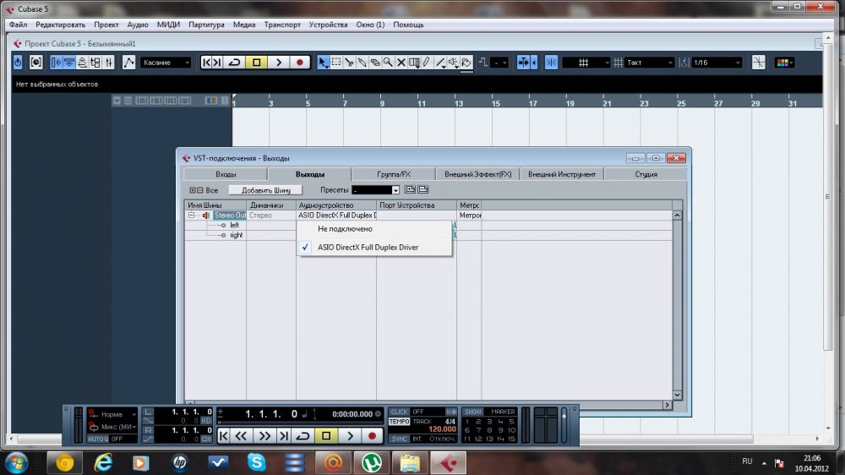Image resolution: width=845 pixels, height=475 pixels.
Task: Switch to the Внешний Эффект(FX) tab
Action: (x=478, y=174)
